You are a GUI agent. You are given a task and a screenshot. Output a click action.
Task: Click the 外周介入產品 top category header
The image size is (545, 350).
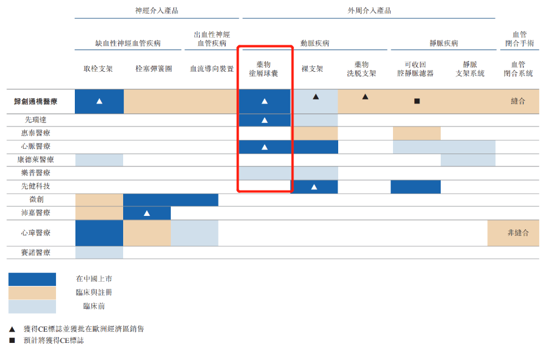tap(369, 11)
